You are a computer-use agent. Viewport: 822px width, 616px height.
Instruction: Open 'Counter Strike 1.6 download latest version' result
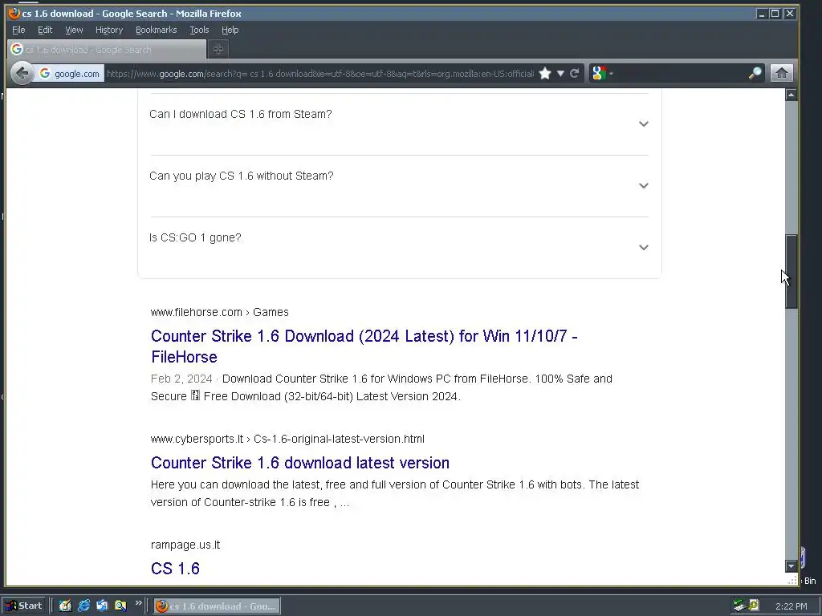300,463
